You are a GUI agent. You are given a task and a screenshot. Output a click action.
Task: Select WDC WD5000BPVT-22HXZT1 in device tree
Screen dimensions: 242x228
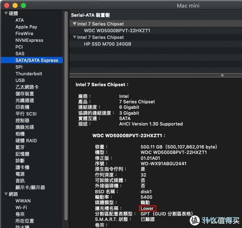coord(117,31)
